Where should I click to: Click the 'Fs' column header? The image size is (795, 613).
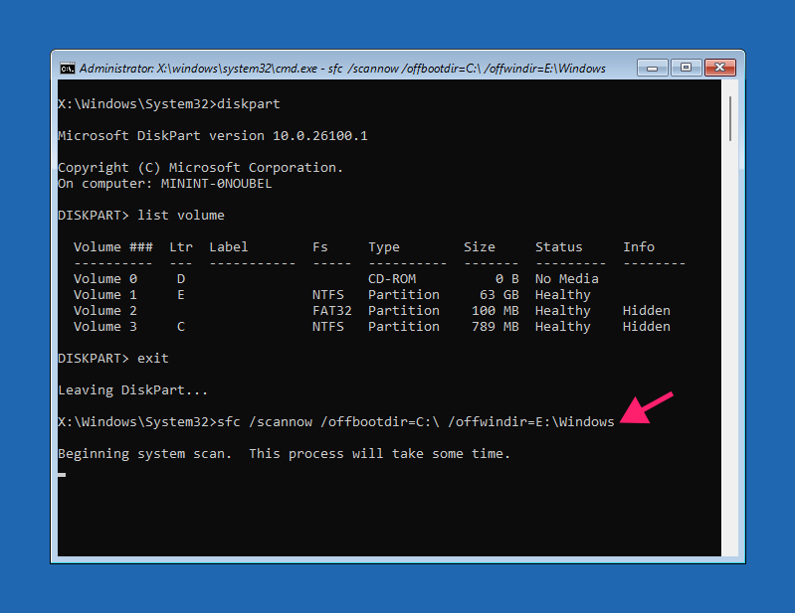320,247
